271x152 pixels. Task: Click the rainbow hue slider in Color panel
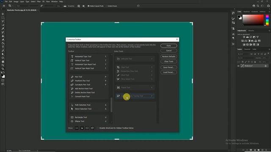(x=267, y=20)
